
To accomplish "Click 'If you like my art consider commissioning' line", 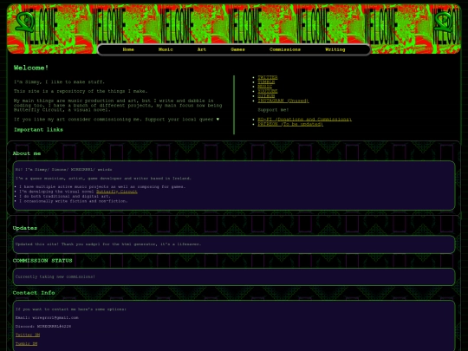I will 116,120.
